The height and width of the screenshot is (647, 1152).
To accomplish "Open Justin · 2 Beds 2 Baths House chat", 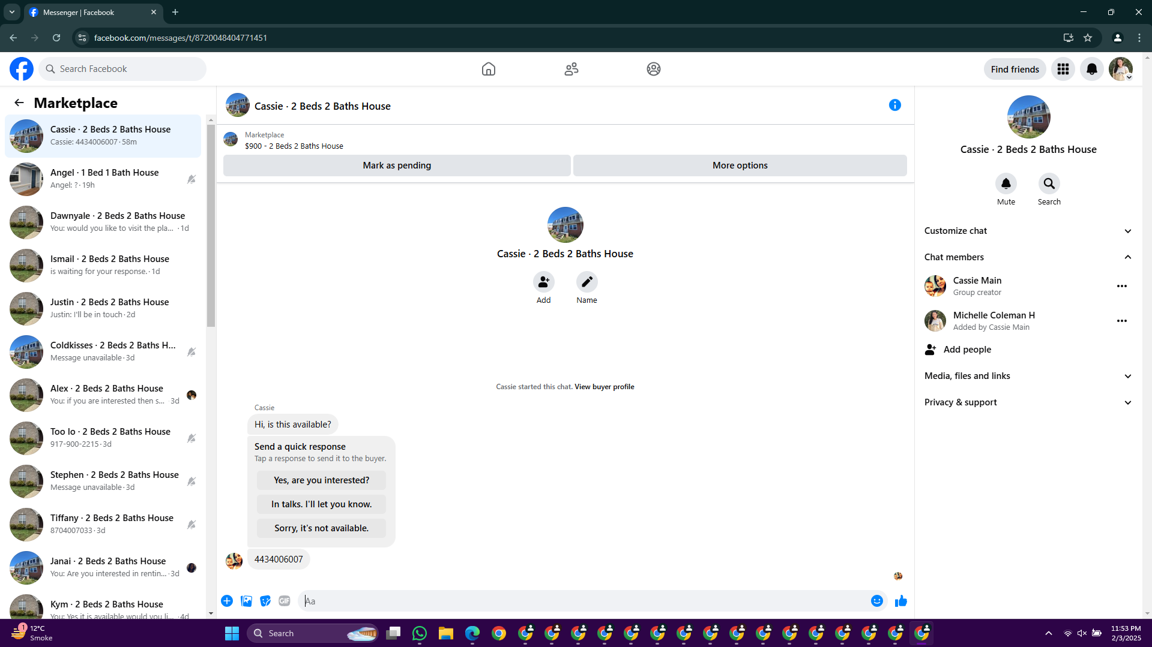I will [103, 309].
